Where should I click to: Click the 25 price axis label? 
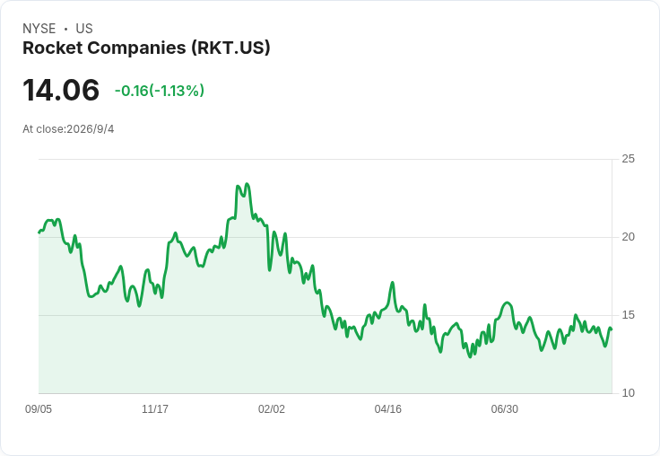pyautogui.click(x=628, y=159)
